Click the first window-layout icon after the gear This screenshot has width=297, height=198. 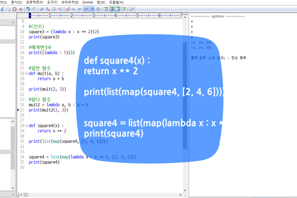click(106, 9)
